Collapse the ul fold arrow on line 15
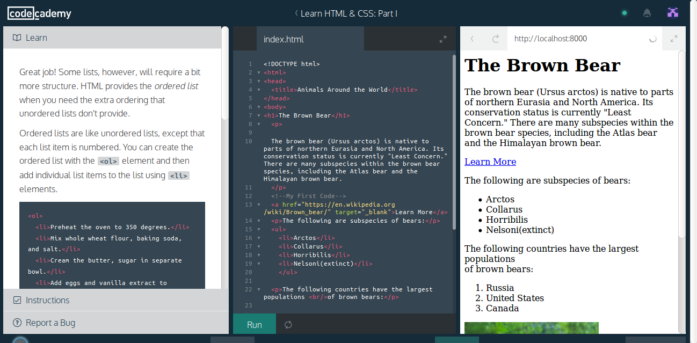Image resolution: width=697 pixels, height=343 pixels. 259,229
